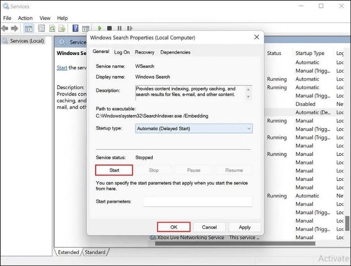Screen dimensions: 351x266
Task: Click the horizontal scrollbar of services list
Action: [x=235, y=244]
